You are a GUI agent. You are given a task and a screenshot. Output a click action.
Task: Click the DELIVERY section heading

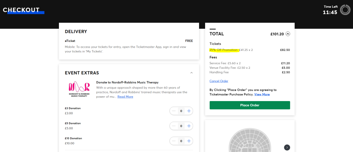click(76, 32)
